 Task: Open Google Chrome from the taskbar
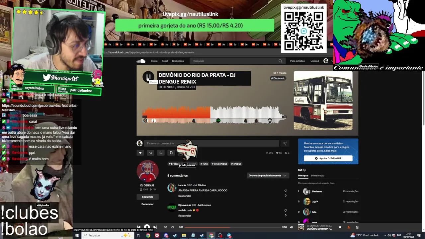point(148,235)
